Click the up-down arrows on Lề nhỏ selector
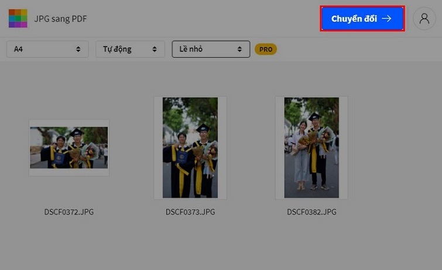The height and width of the screenshot is (270, 442). pos(239,50)
